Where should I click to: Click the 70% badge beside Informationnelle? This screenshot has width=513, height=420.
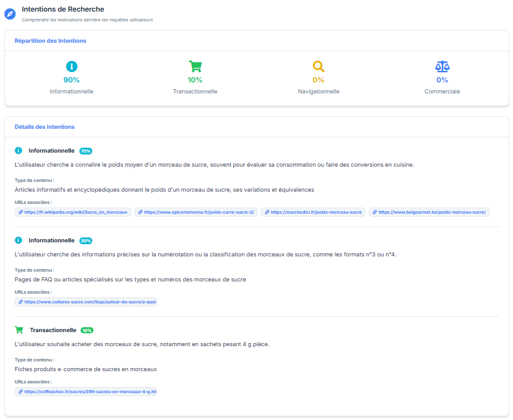coord(85,151)
